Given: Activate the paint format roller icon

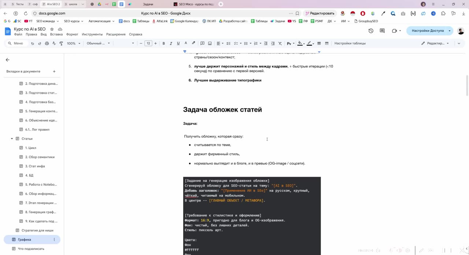Looking at the screenshot, I should click(x=61, y=43).
